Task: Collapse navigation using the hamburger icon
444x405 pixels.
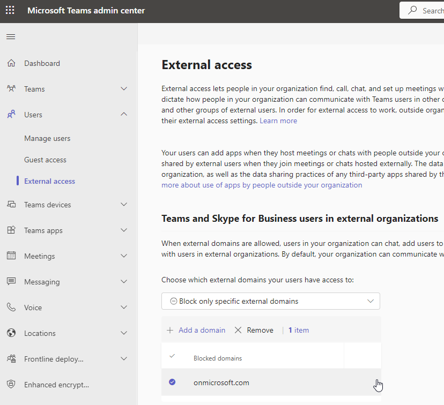Action: 11,37
